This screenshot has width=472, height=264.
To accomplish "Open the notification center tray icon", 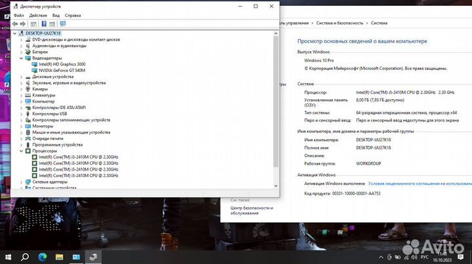I will 460,257.
